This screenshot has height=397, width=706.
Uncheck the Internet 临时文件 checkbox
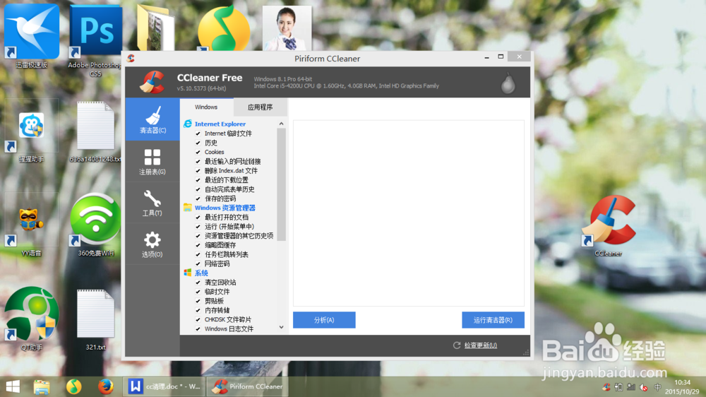pos(198,134)
